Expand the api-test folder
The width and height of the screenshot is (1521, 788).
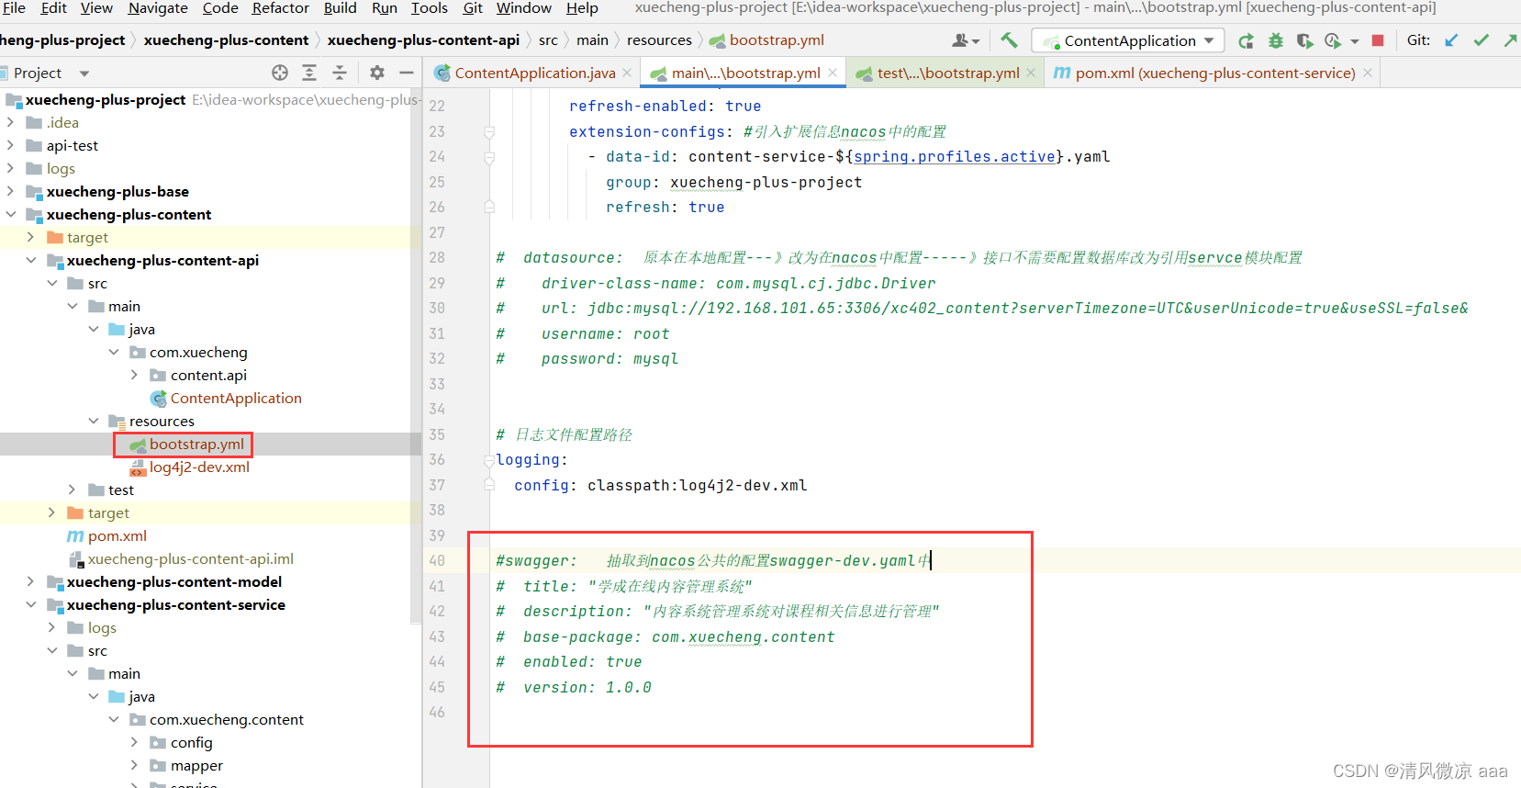point(10,145)
